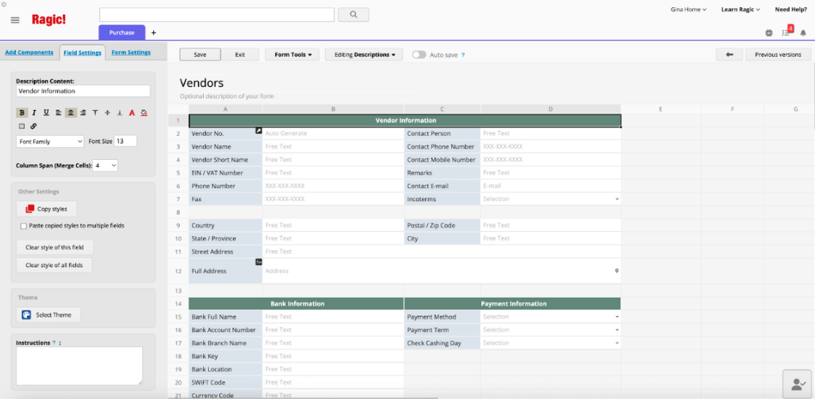Click the Previous versions button
815x399 pixels.
(778, 55)
